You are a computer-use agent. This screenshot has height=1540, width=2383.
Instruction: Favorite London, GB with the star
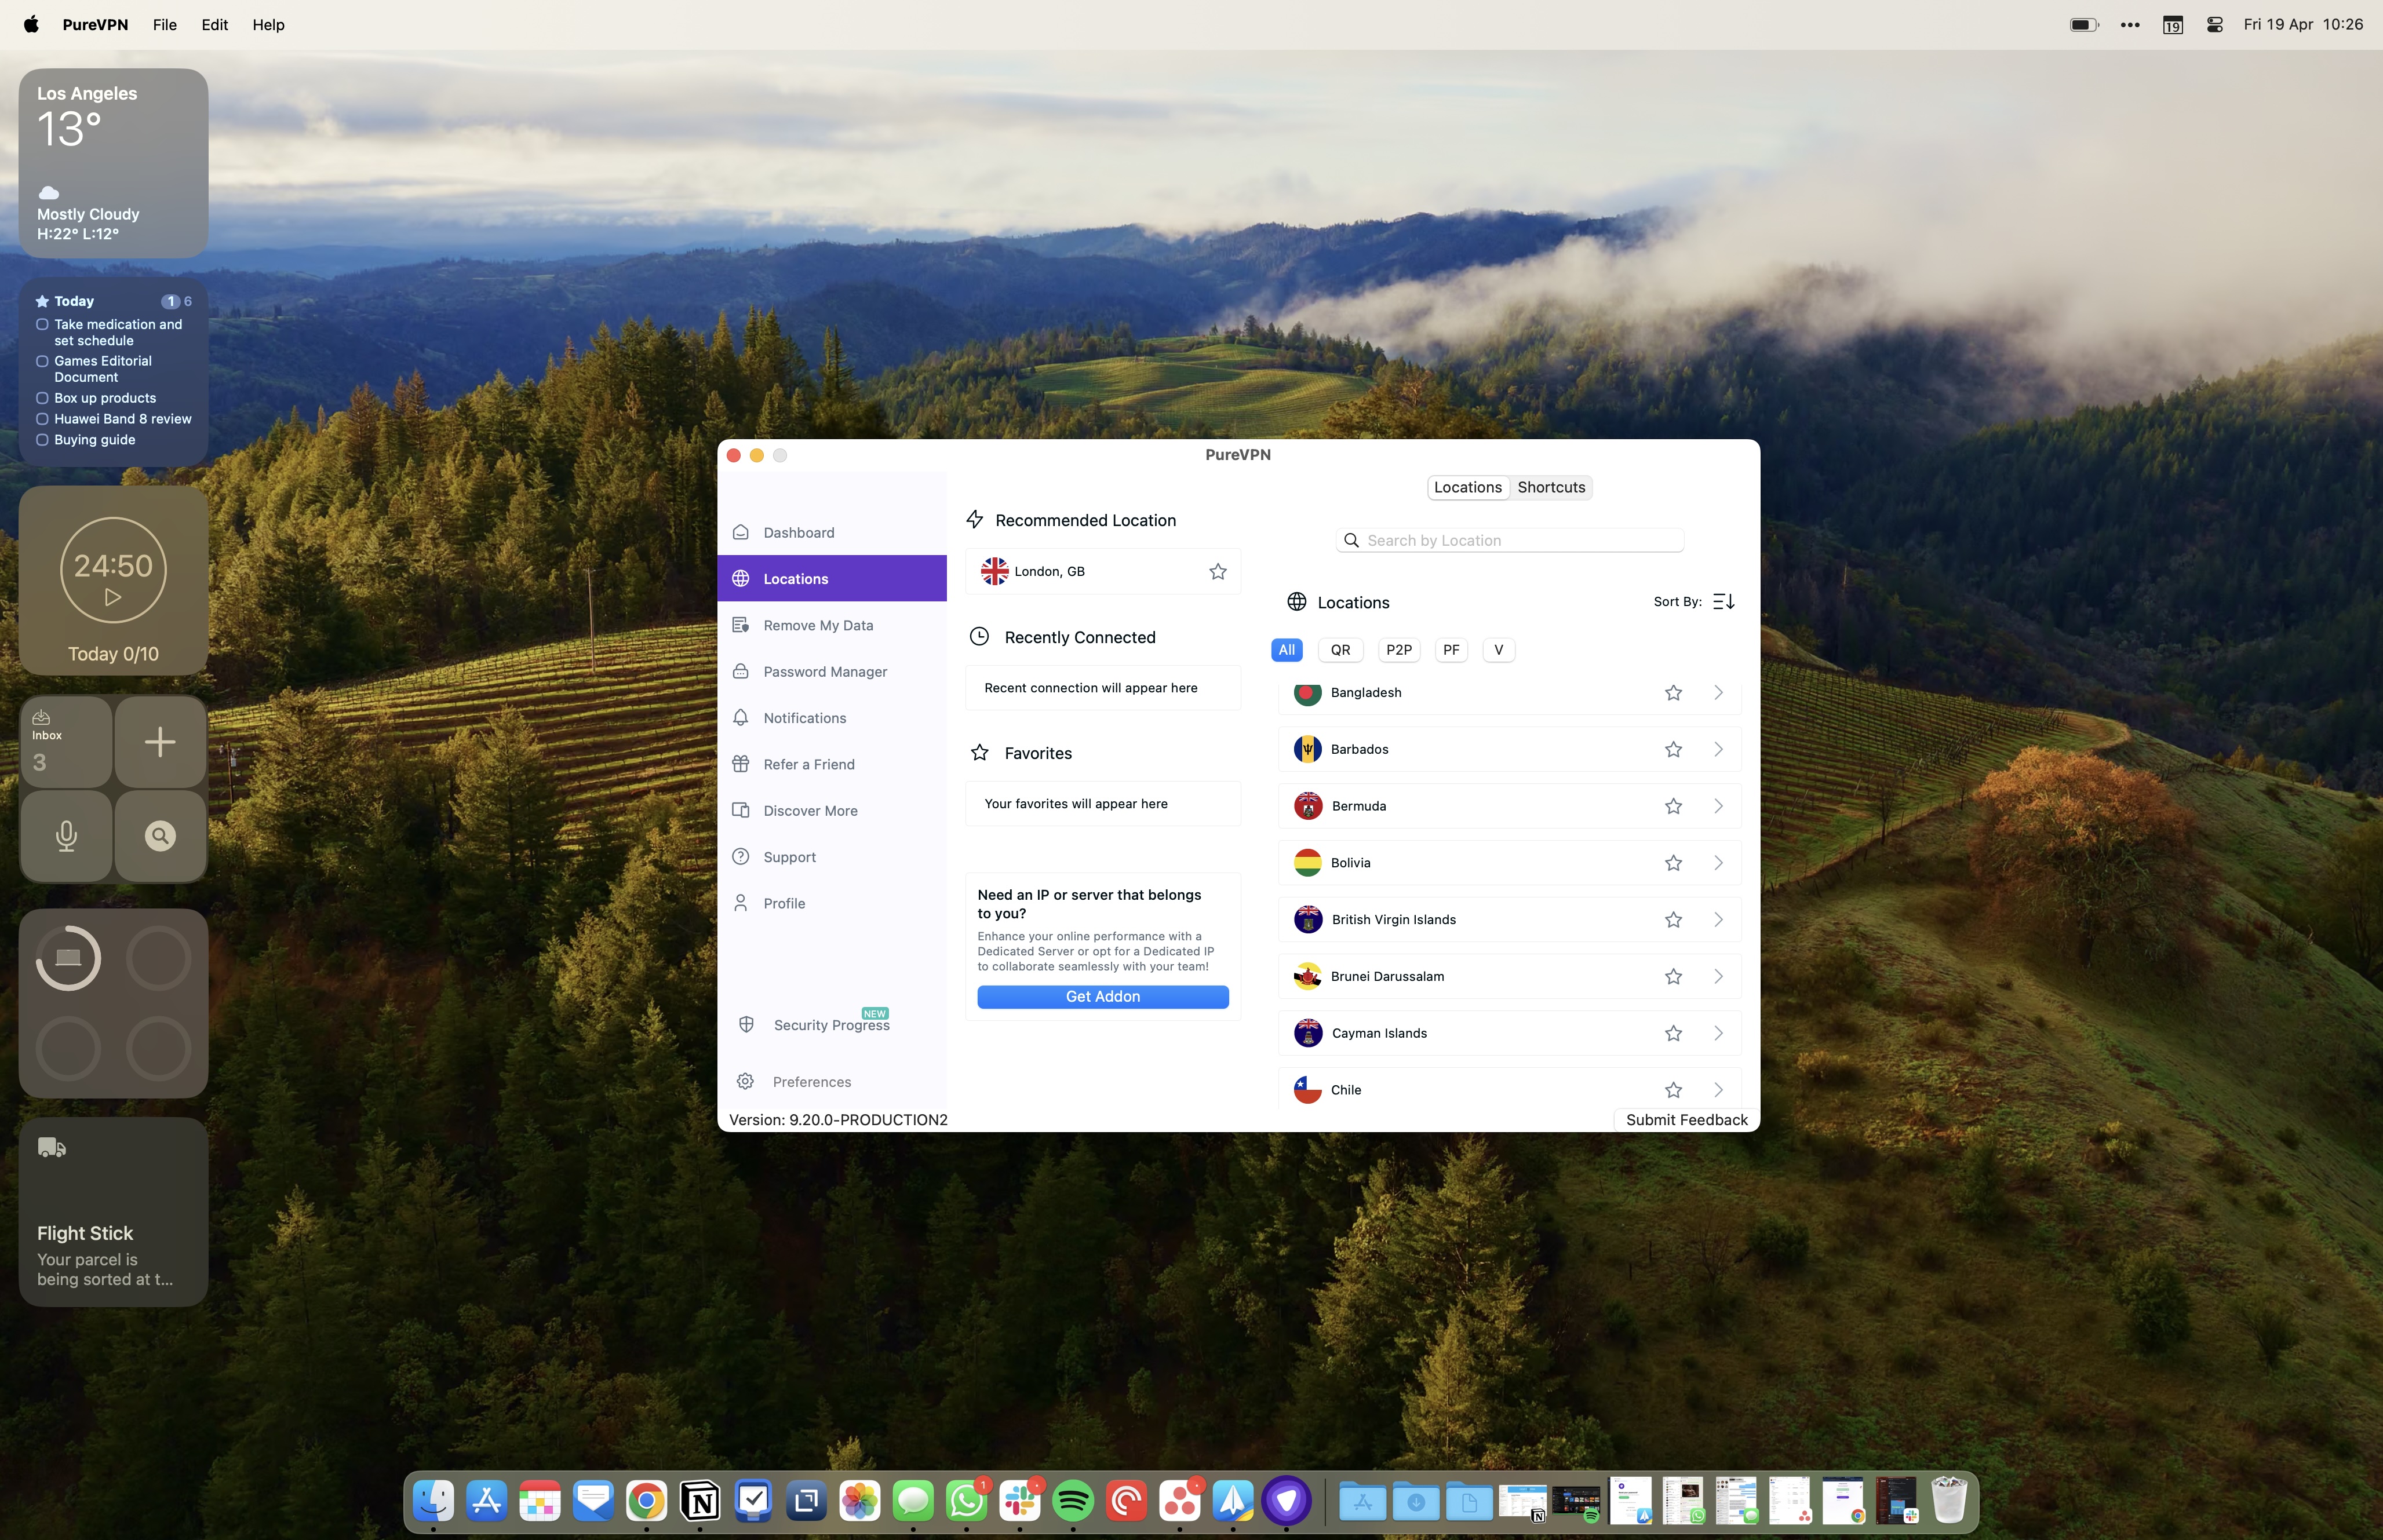[1217, 572]
